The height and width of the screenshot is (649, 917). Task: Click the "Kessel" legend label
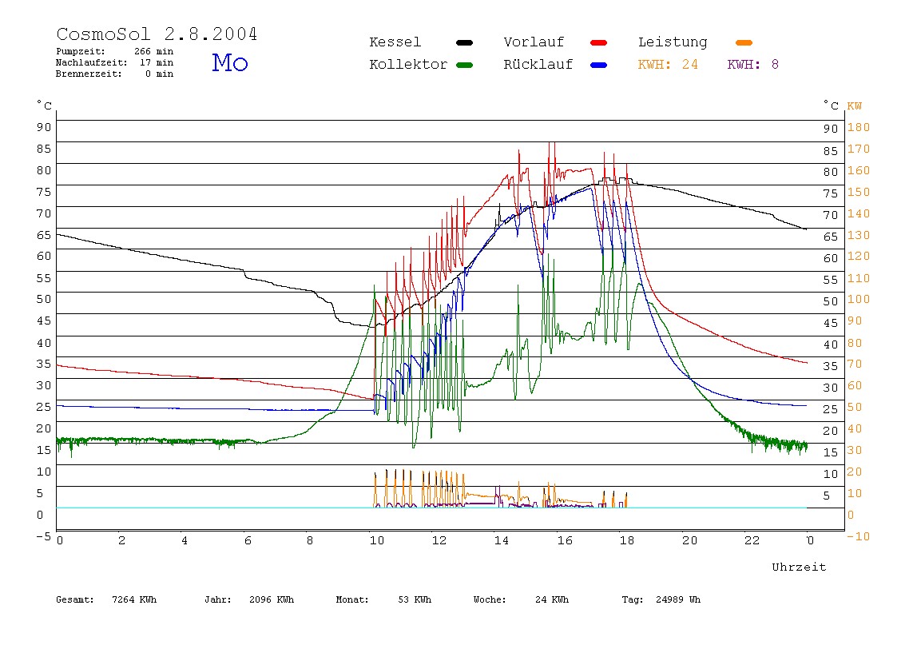395,42
